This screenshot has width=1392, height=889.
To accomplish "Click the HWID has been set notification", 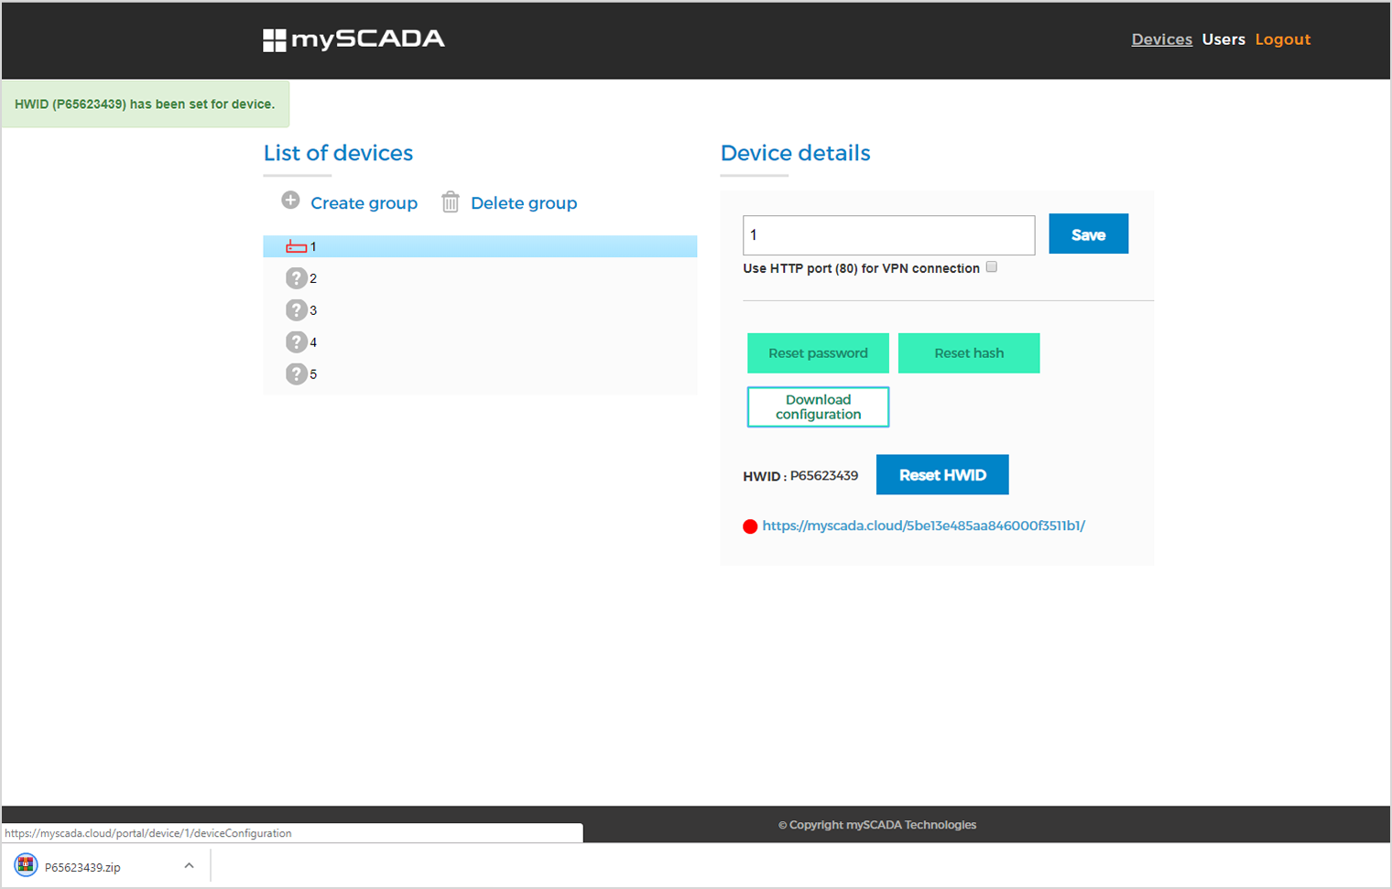I will point(145,104).
